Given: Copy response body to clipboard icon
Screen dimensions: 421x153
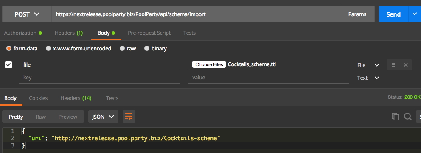Looking at the screenshot, I should (395, 117).
